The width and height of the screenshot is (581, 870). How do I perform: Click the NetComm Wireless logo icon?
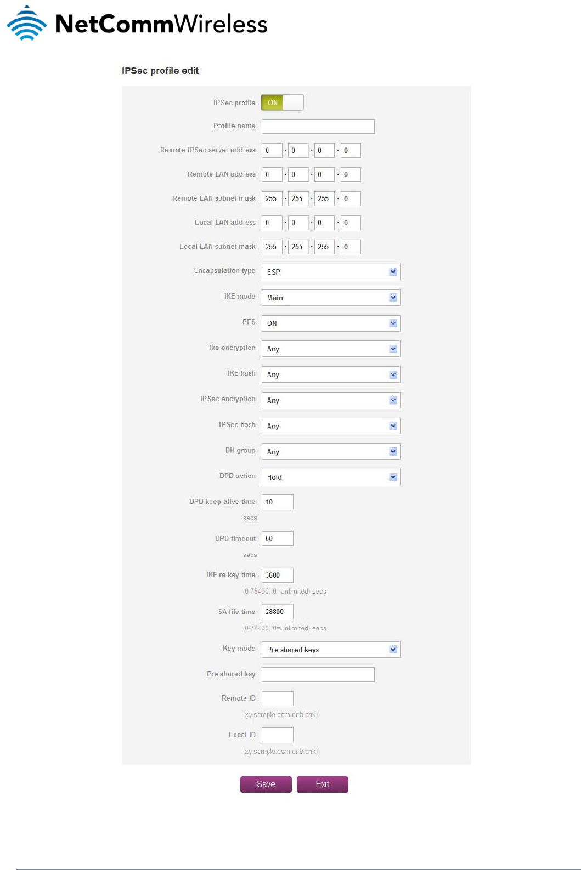(x=26, y=24)
